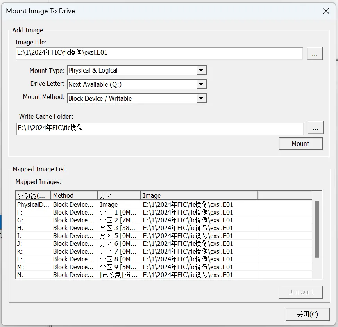Click the 关闭(C) button
The image size is (338, 327).
pos(308,314)
